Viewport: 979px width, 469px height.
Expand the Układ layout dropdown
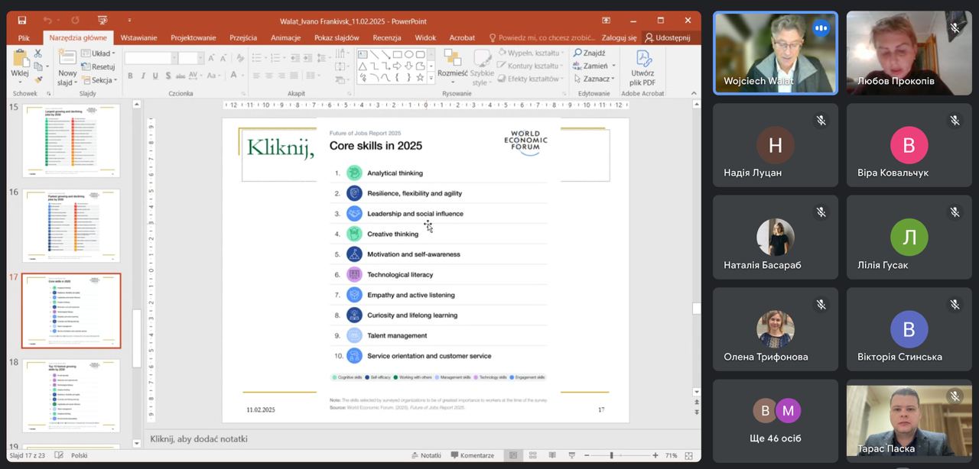99,53
